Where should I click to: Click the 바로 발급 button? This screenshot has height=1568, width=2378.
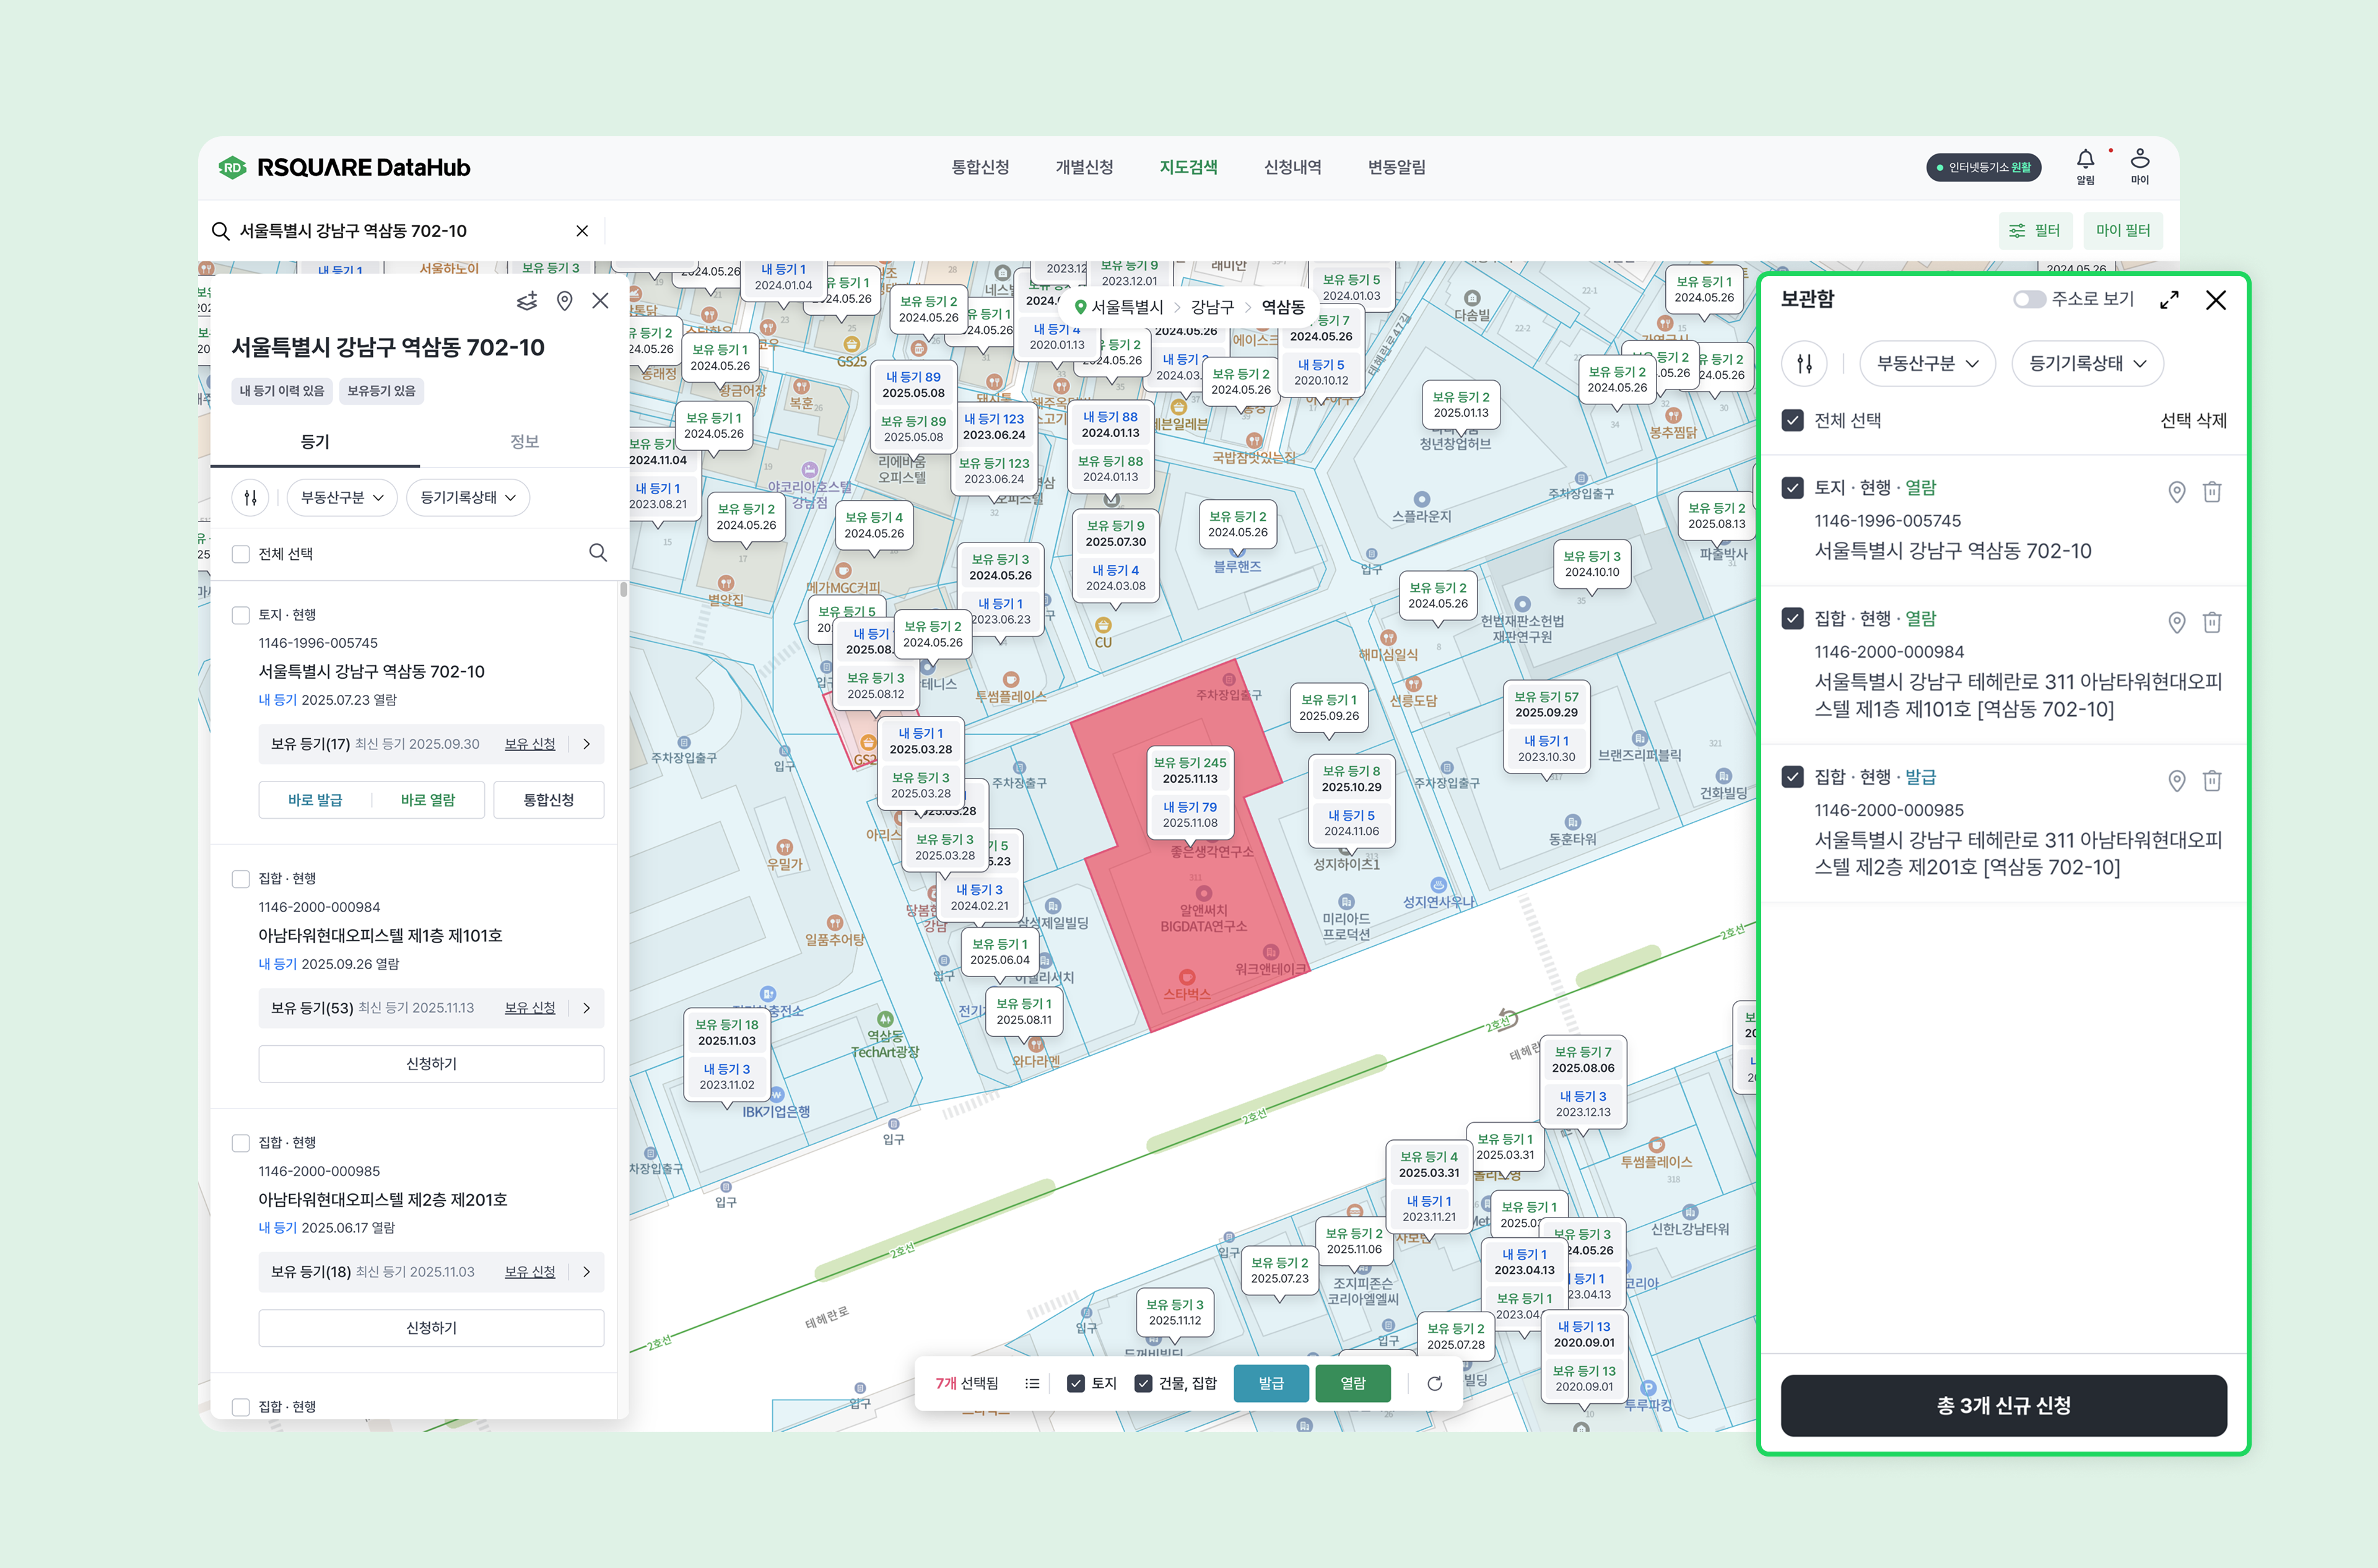[315, 800]
